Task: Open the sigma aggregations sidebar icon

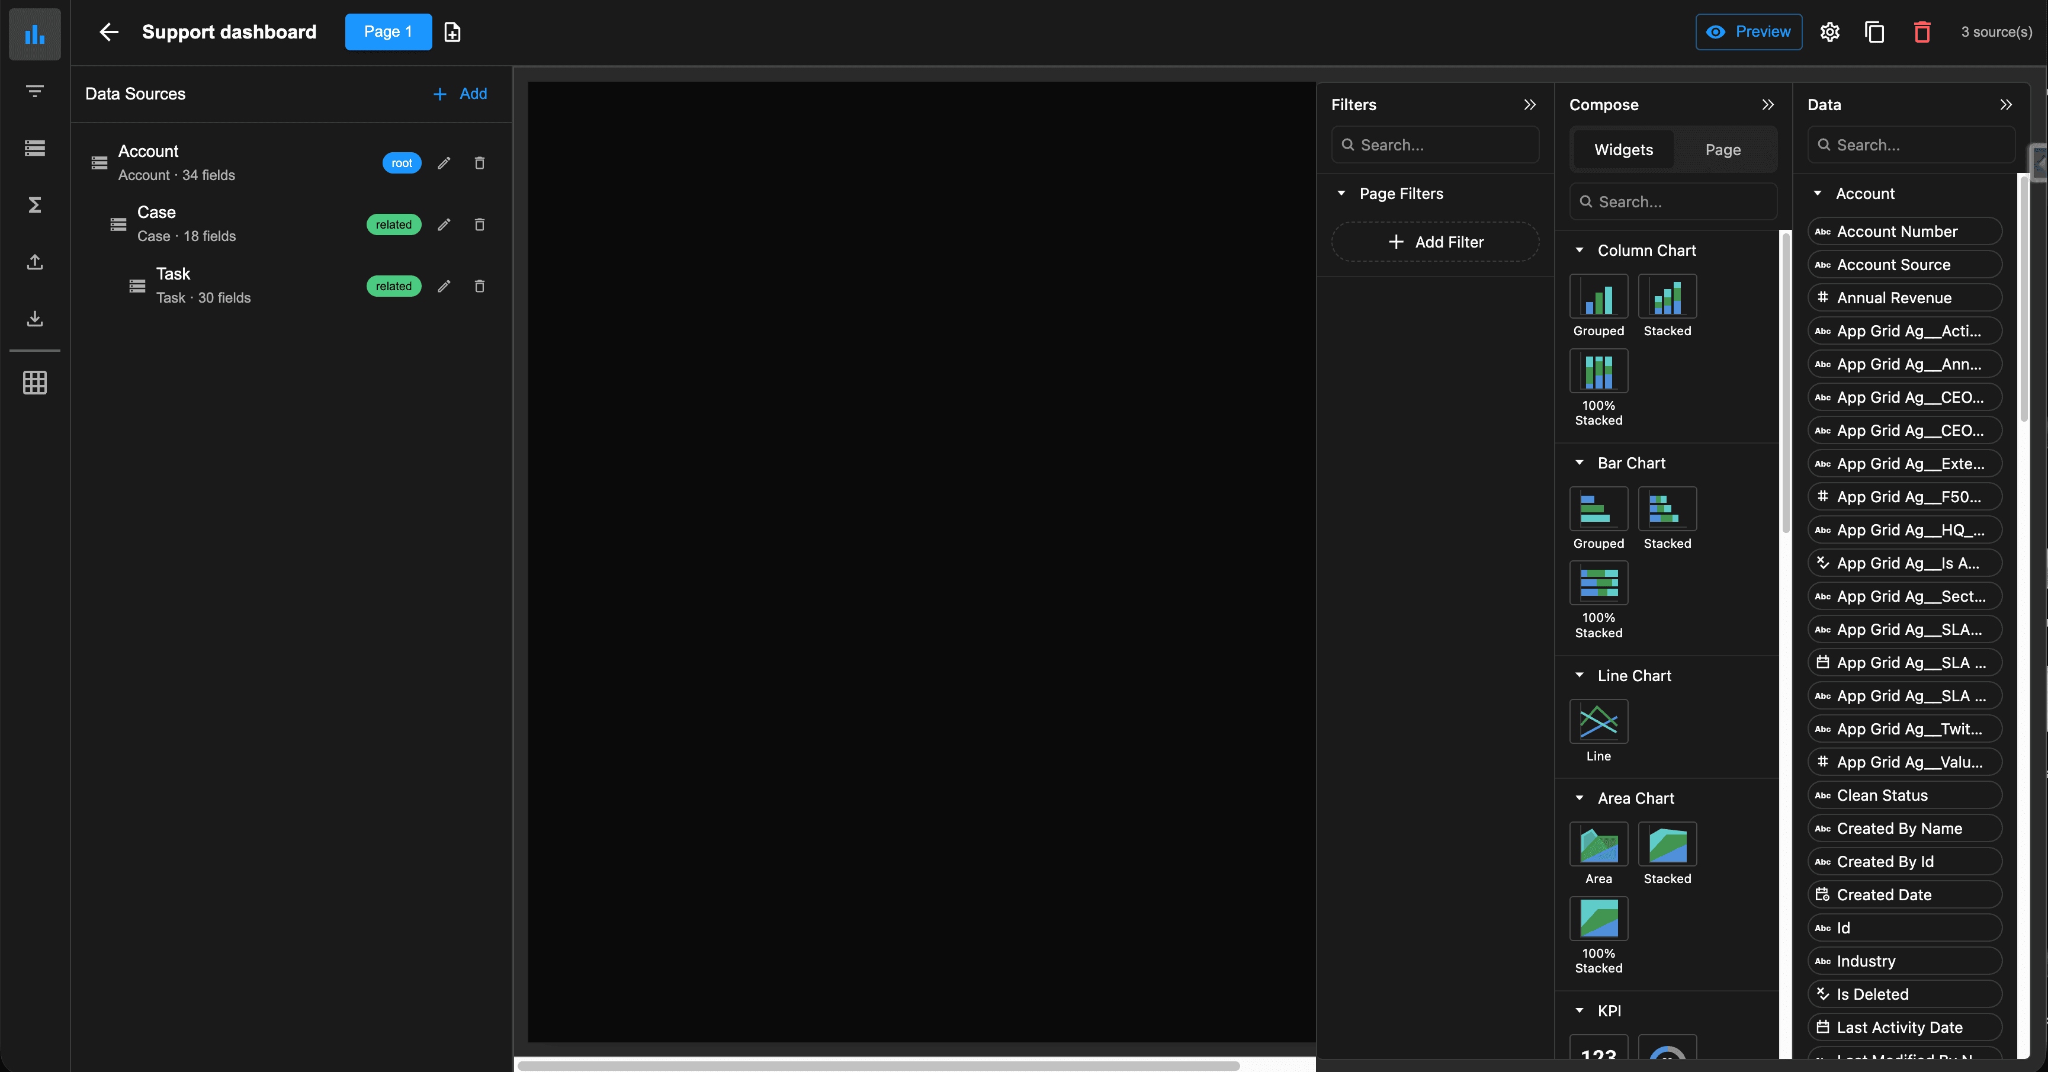Action: point(34,205)
